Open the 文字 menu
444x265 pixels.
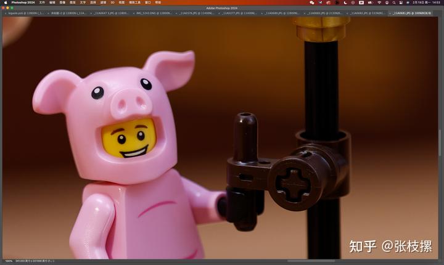83,2
